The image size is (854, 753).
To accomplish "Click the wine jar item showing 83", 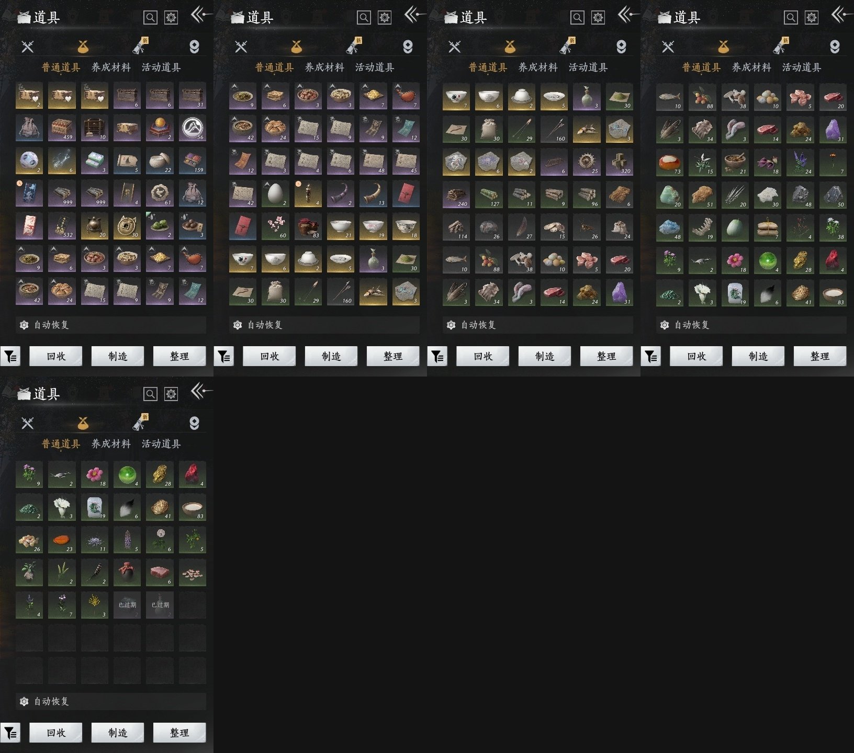I will (x=308, y=226).
